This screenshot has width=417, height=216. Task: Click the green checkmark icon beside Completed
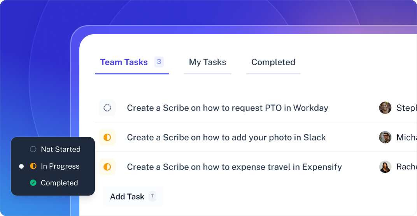click(x=33, y=183)
